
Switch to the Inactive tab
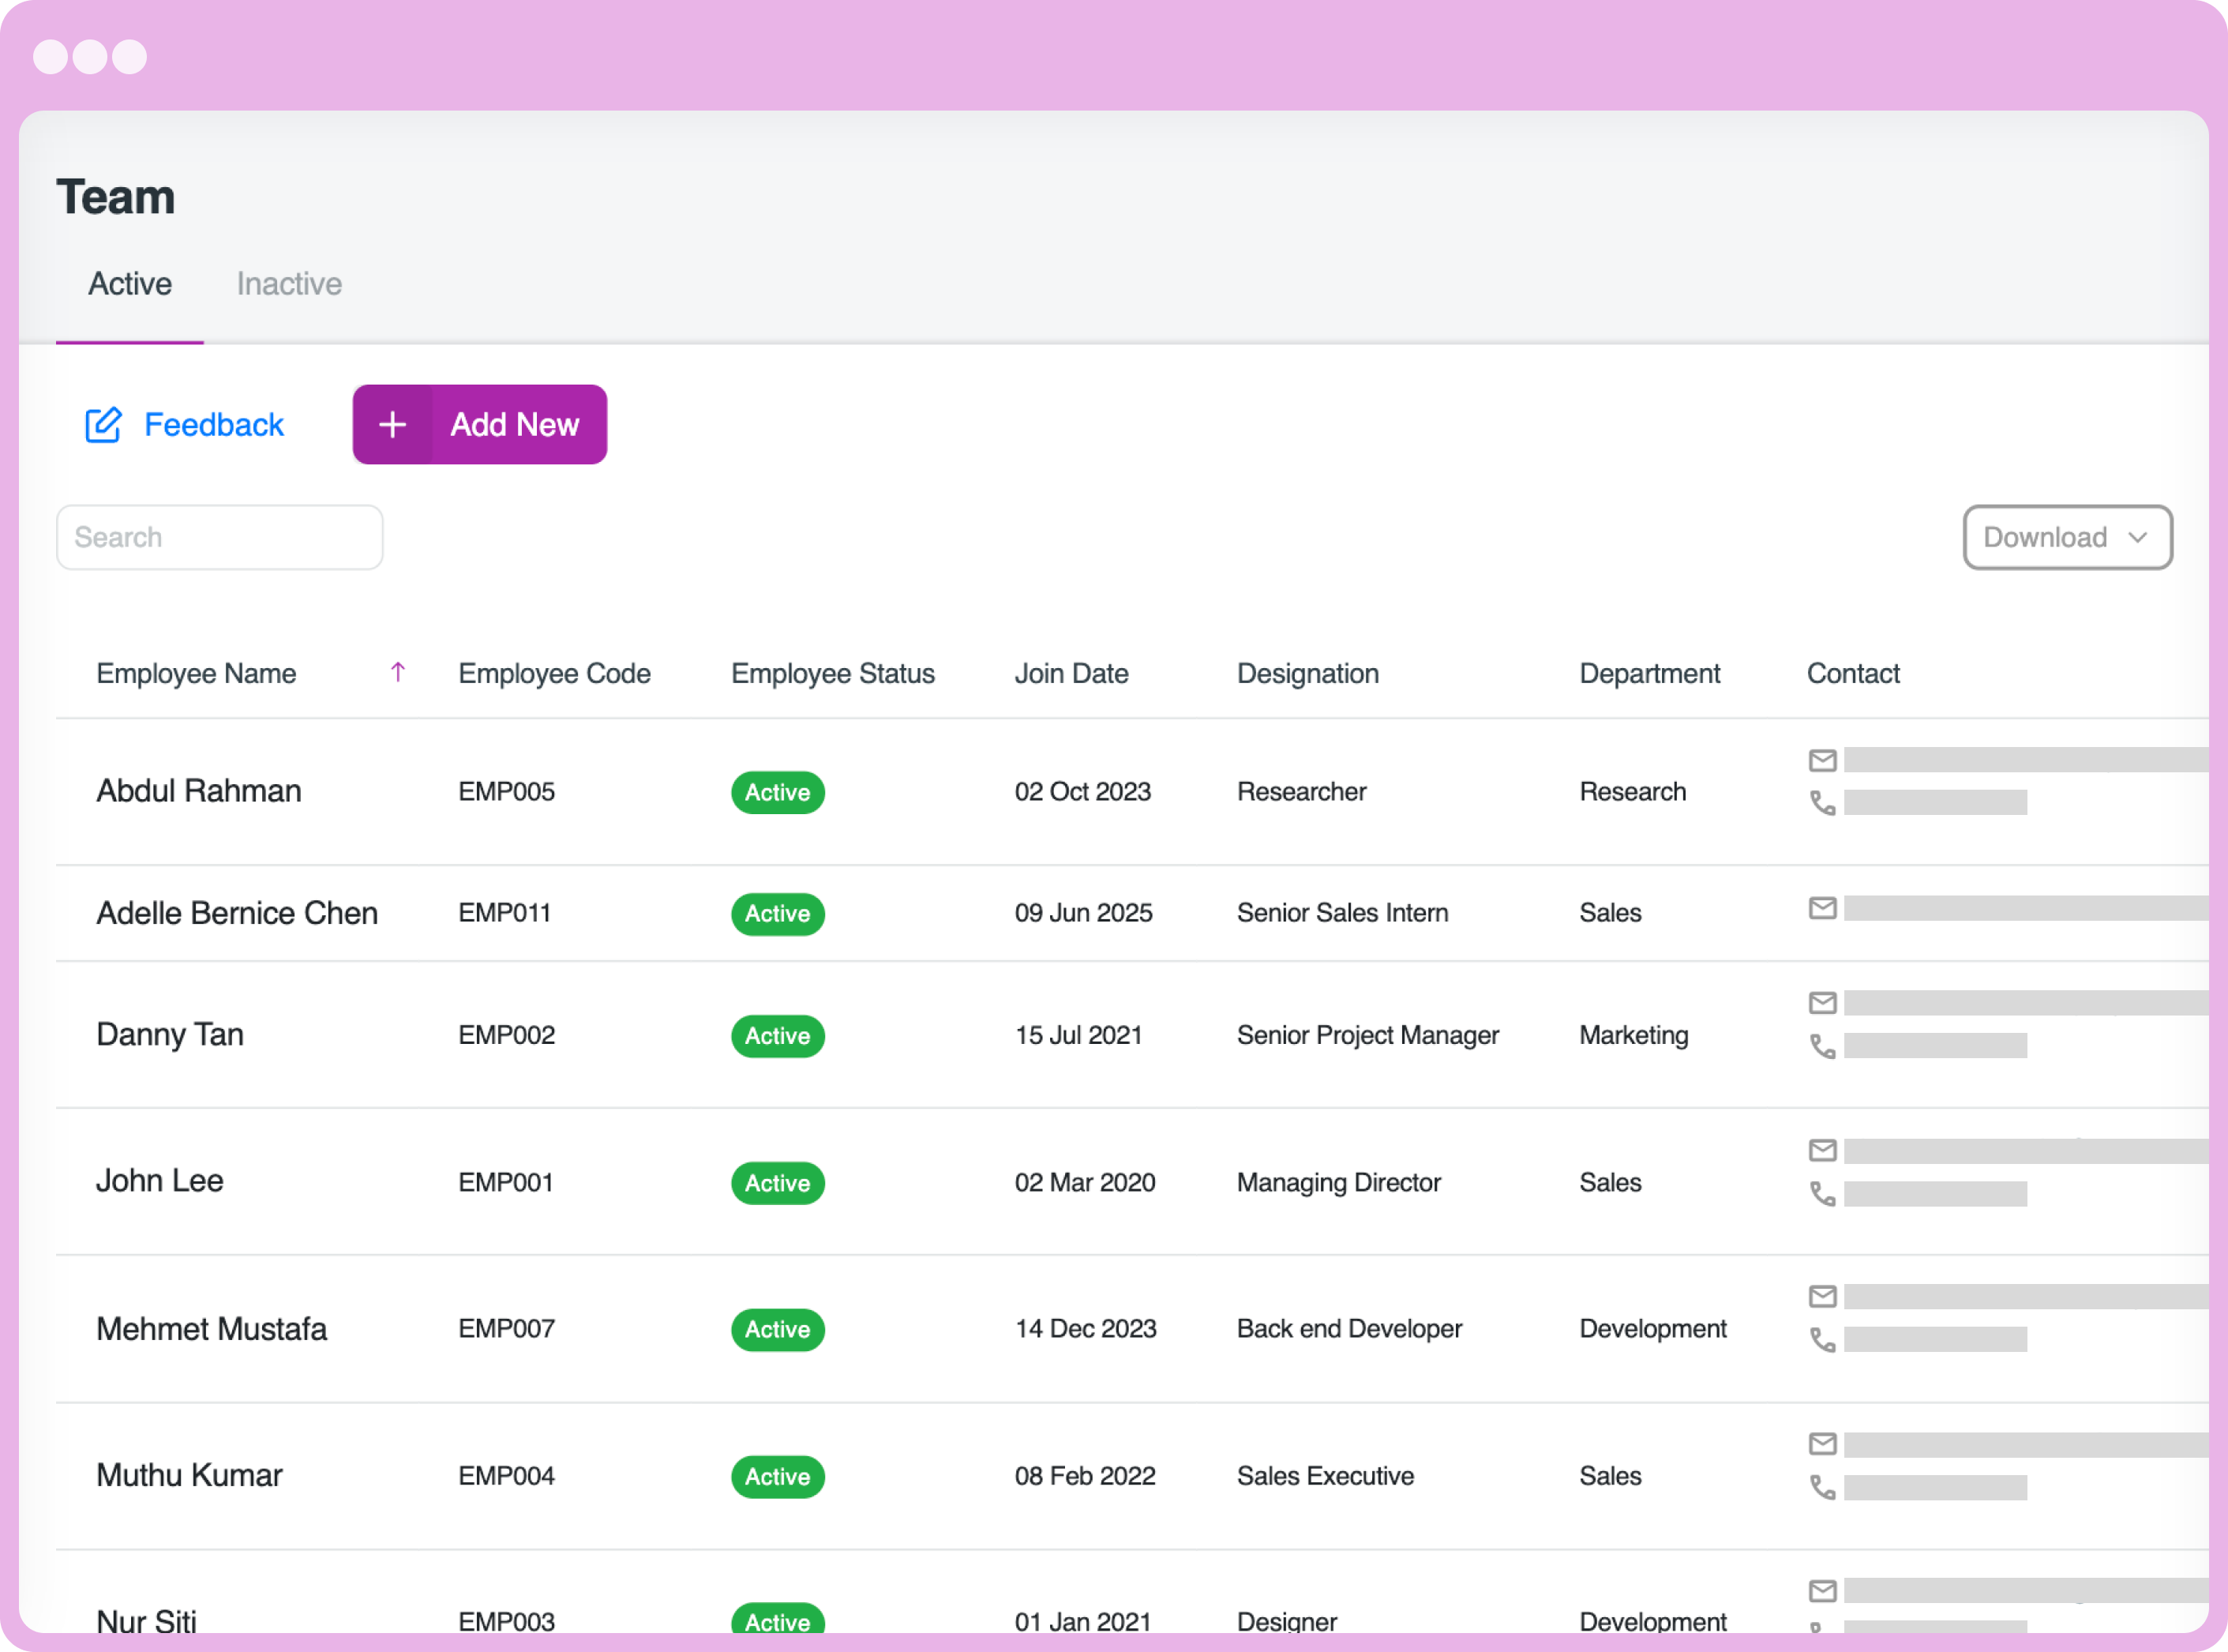click(289, 283)
